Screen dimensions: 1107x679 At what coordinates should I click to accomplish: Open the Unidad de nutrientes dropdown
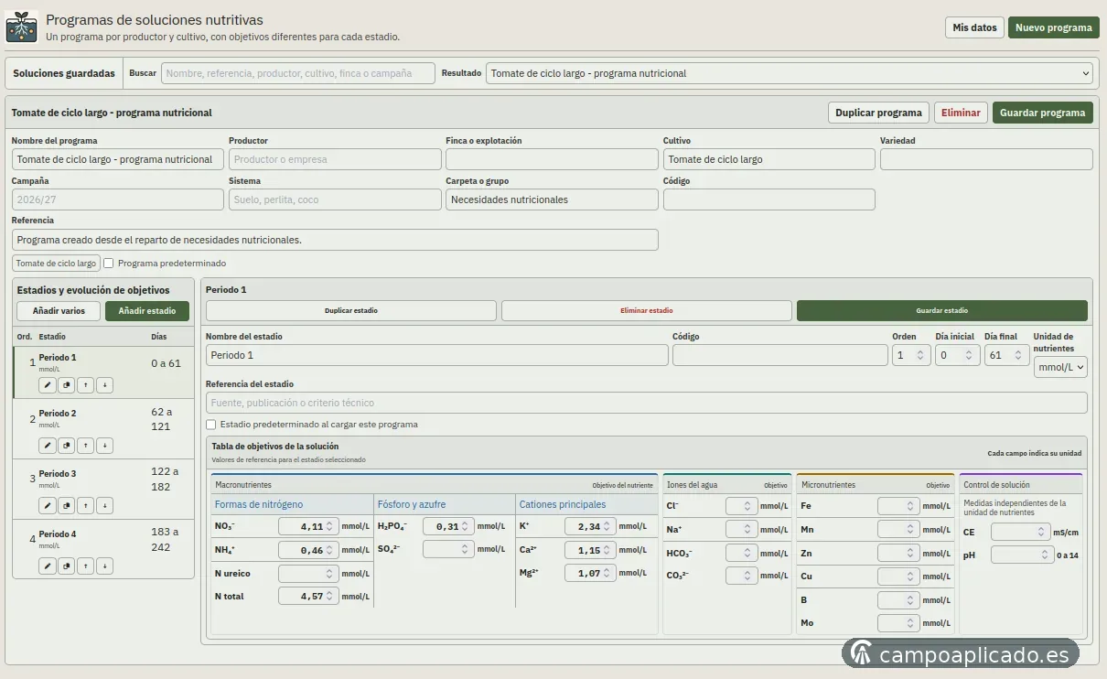1060,367
